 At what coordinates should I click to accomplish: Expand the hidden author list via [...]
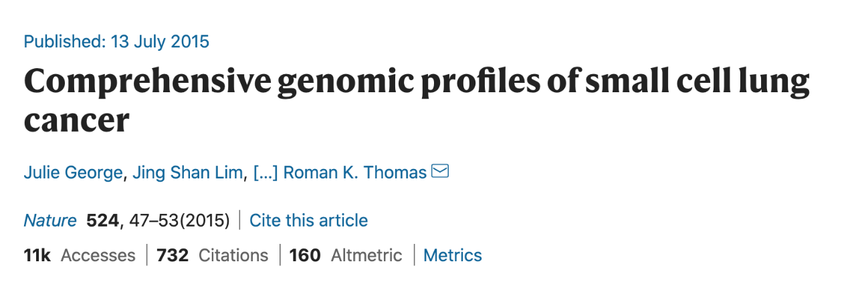pyautogui.click(x=265, y=173)
